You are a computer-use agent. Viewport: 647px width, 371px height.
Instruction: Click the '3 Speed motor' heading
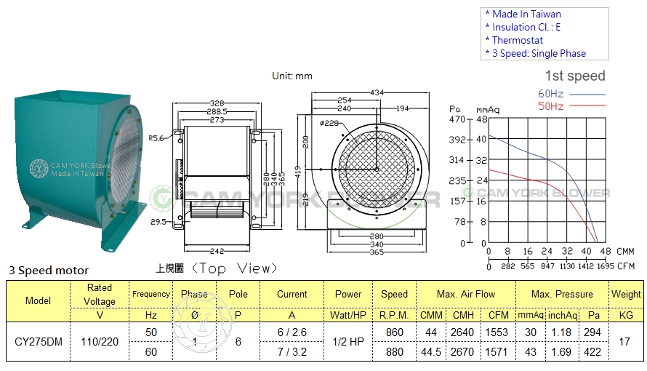(49, 271)
